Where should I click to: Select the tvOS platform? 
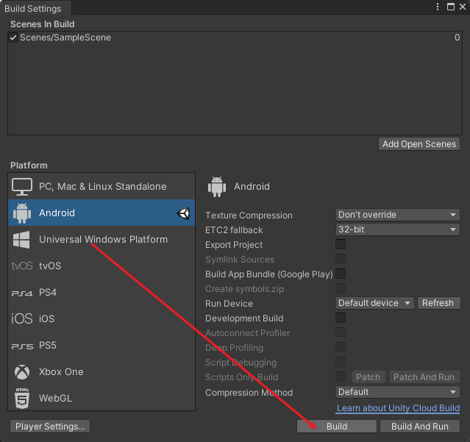[102, 265]
